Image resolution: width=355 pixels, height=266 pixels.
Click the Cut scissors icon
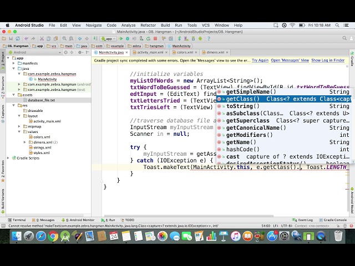42,39
